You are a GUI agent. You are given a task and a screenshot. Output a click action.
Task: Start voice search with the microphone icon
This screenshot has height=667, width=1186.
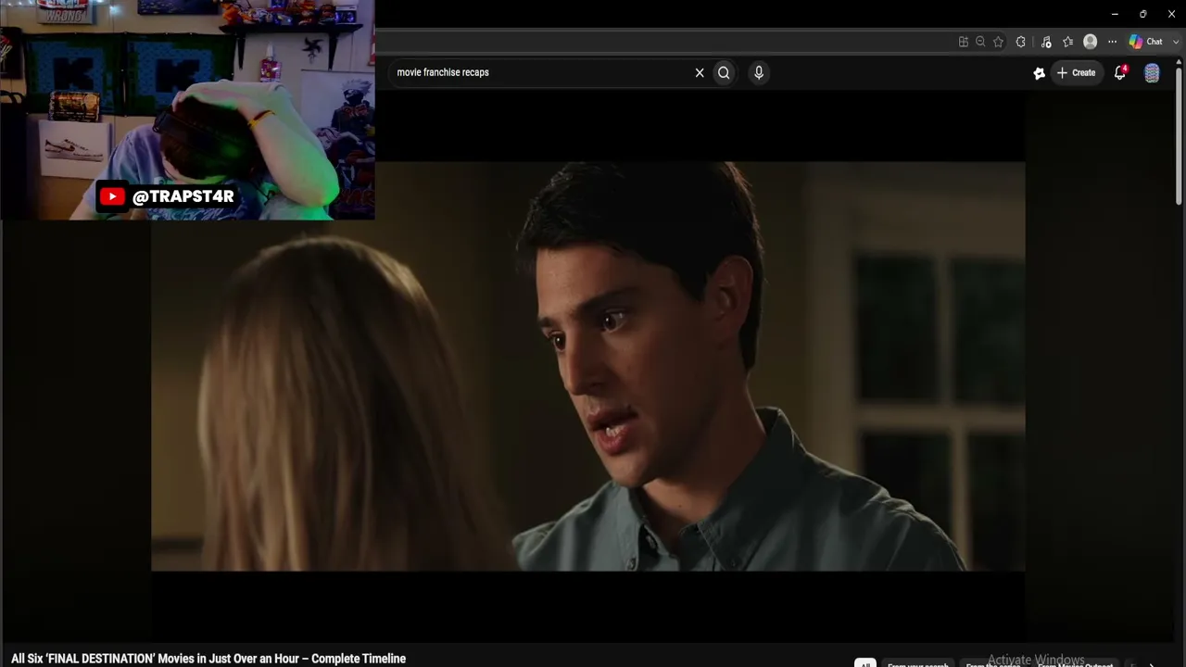pyautogui.click(x=759, y=72)
